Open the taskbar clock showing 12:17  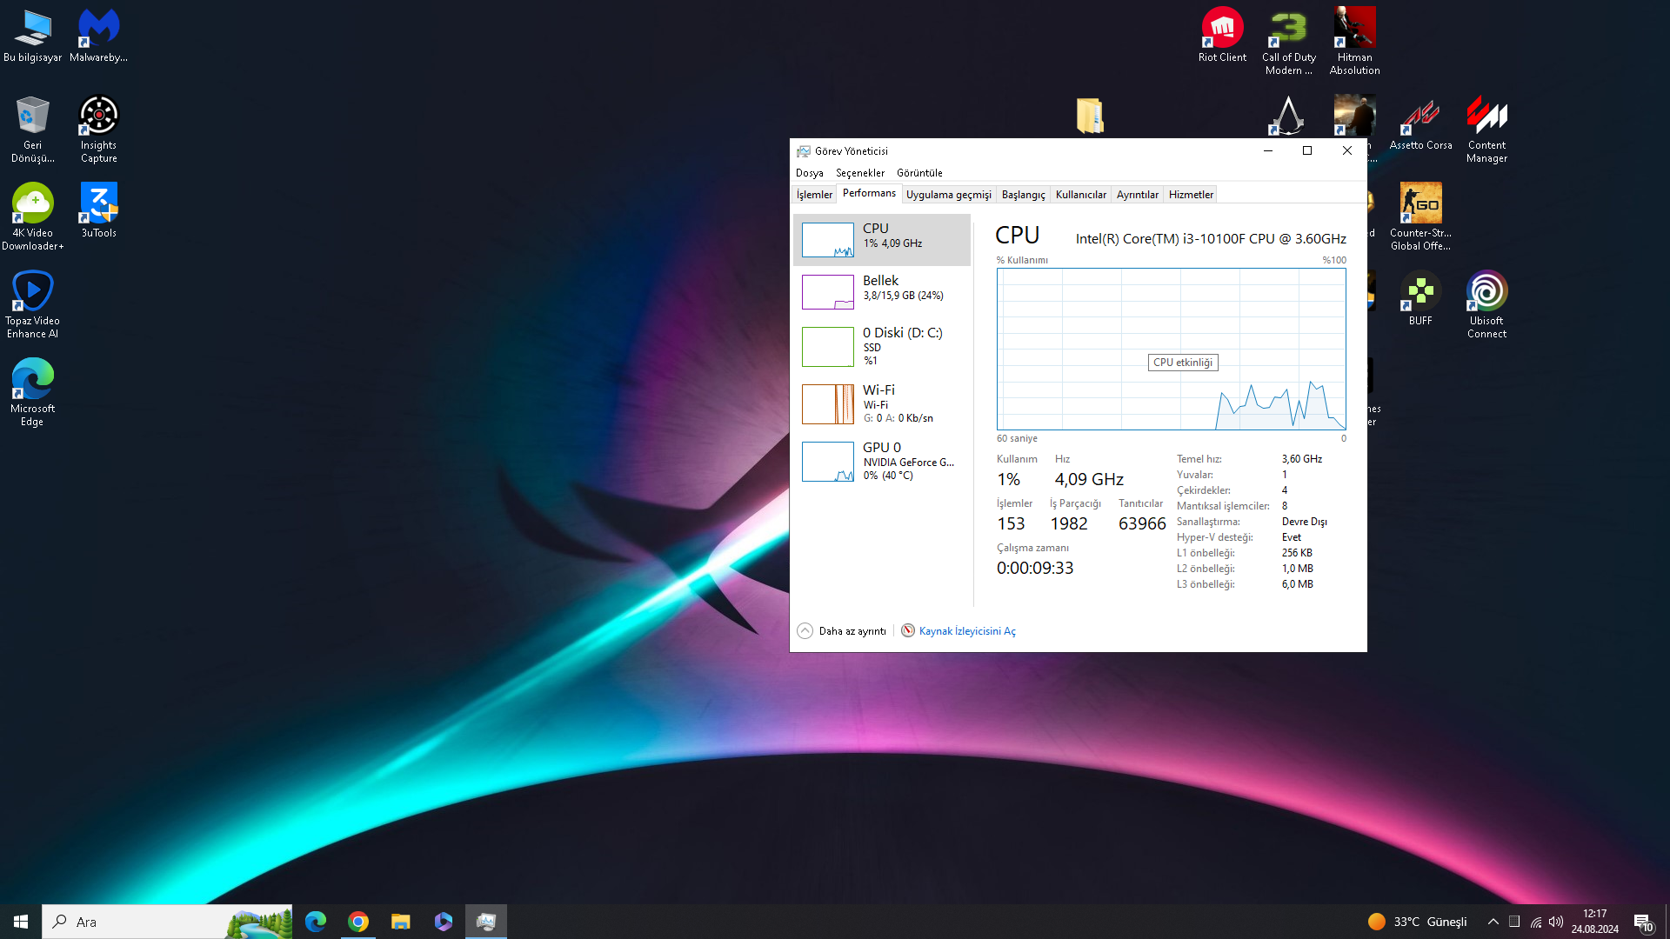click(1594, 922)
